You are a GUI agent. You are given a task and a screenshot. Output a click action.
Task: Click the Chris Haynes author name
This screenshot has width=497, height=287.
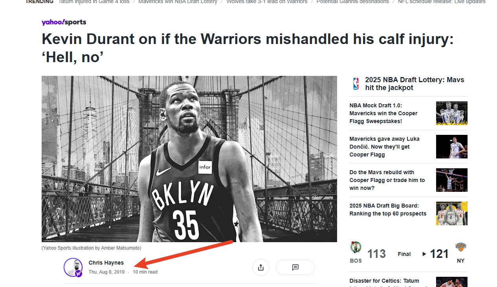point(106,263)
